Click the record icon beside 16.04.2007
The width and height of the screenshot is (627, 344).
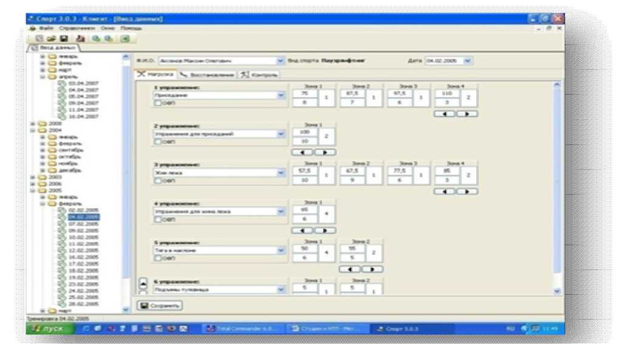(x=61, y=116)
